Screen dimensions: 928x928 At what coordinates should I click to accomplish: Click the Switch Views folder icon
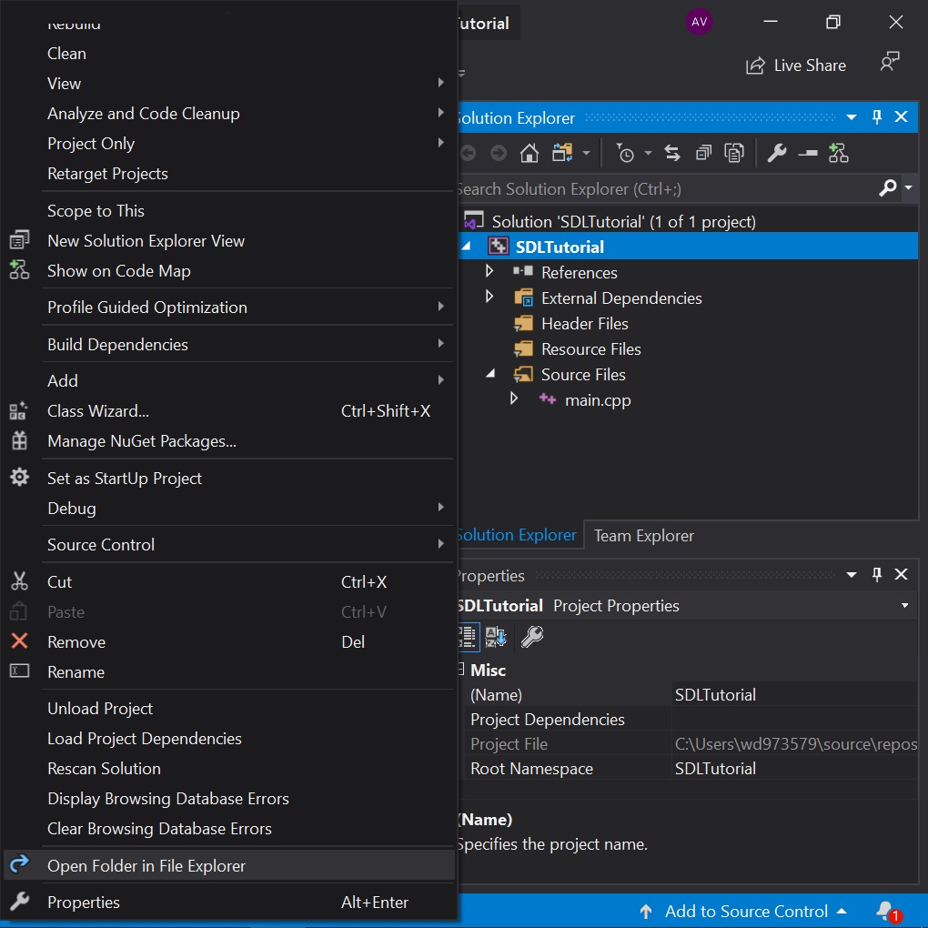[562, 153]
